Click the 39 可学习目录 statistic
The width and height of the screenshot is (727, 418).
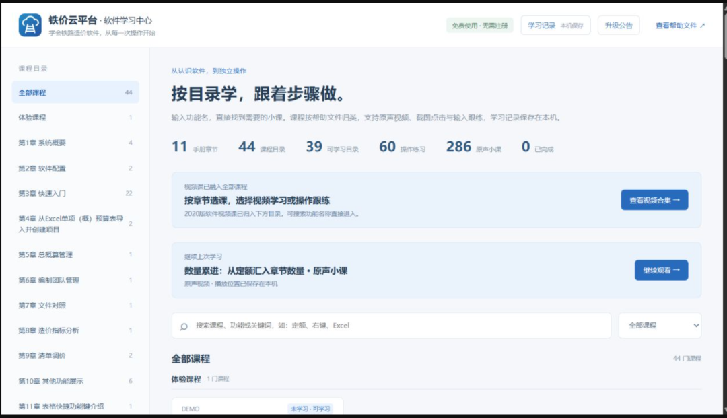click(332, 147)
